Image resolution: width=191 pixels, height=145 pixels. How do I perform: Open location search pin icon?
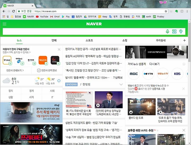pyautogui.click(x=181, y=31)
